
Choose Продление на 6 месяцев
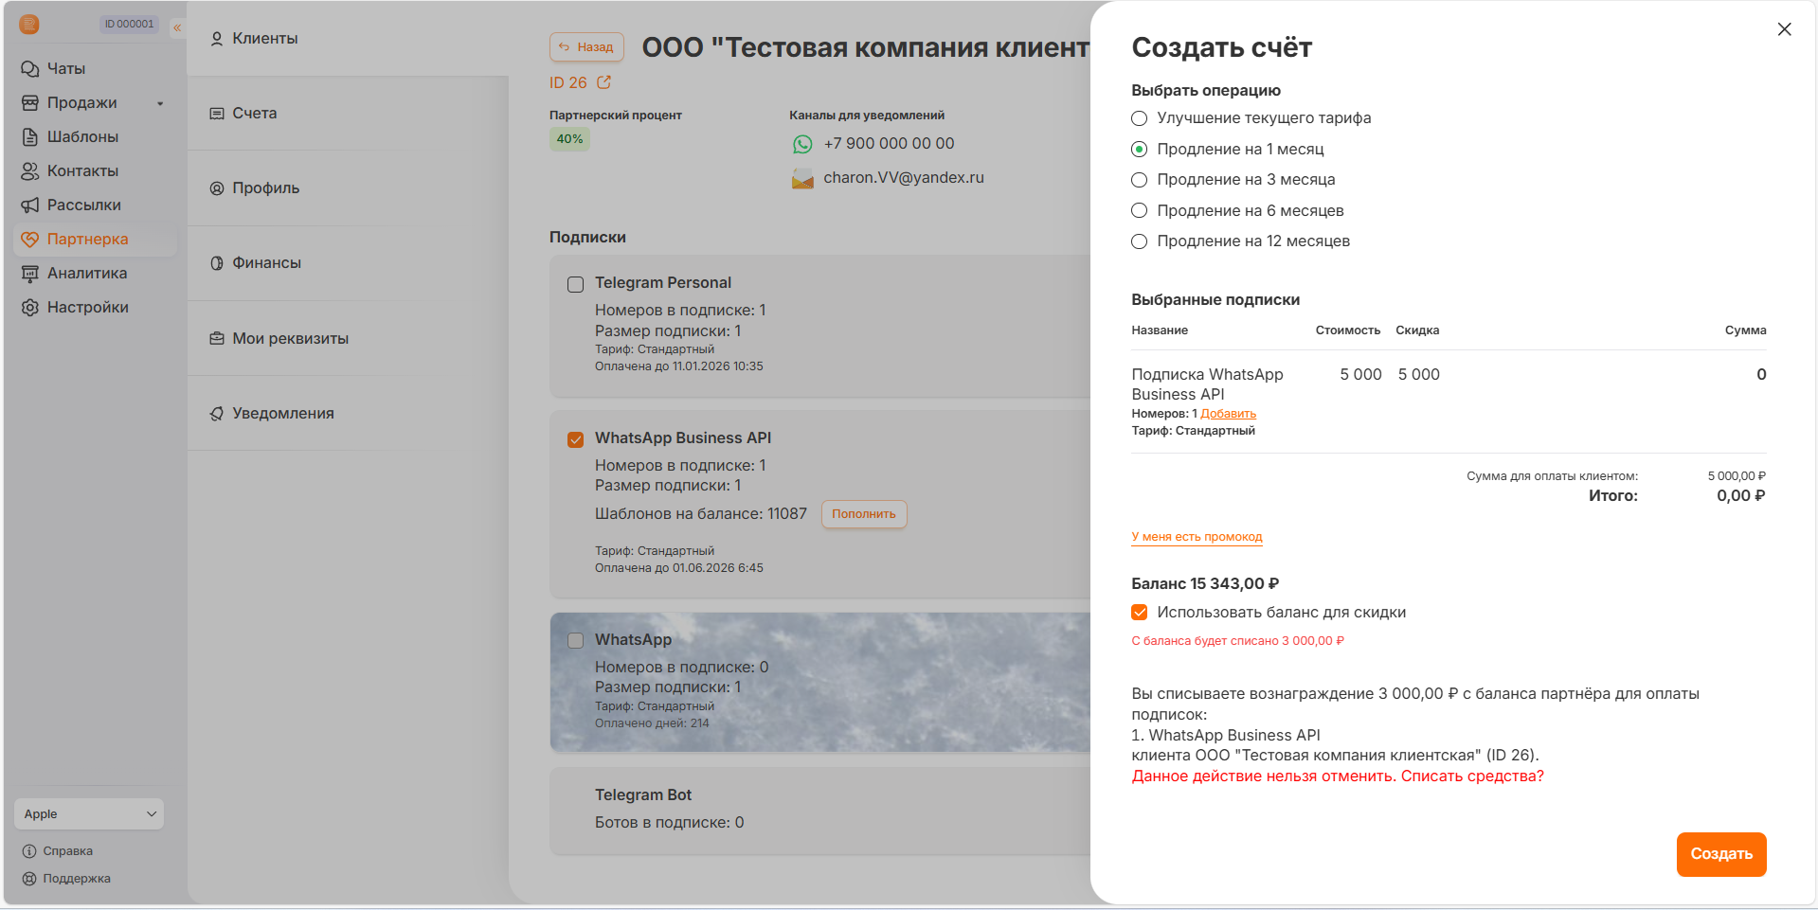coord(1140,211)
